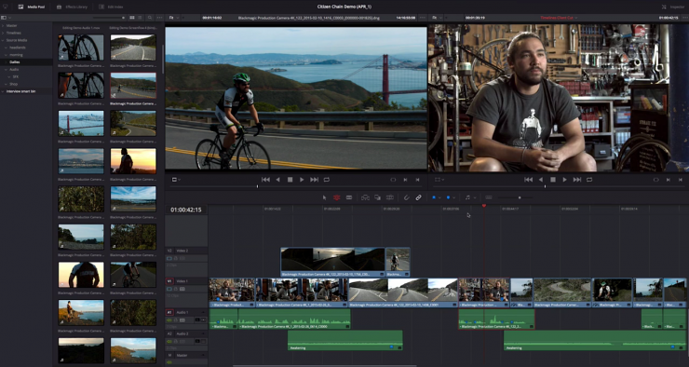The height and width of the screenshot is (367, 689).
Task: Select the Interview smart bin
Action: [x=20, y=91]
